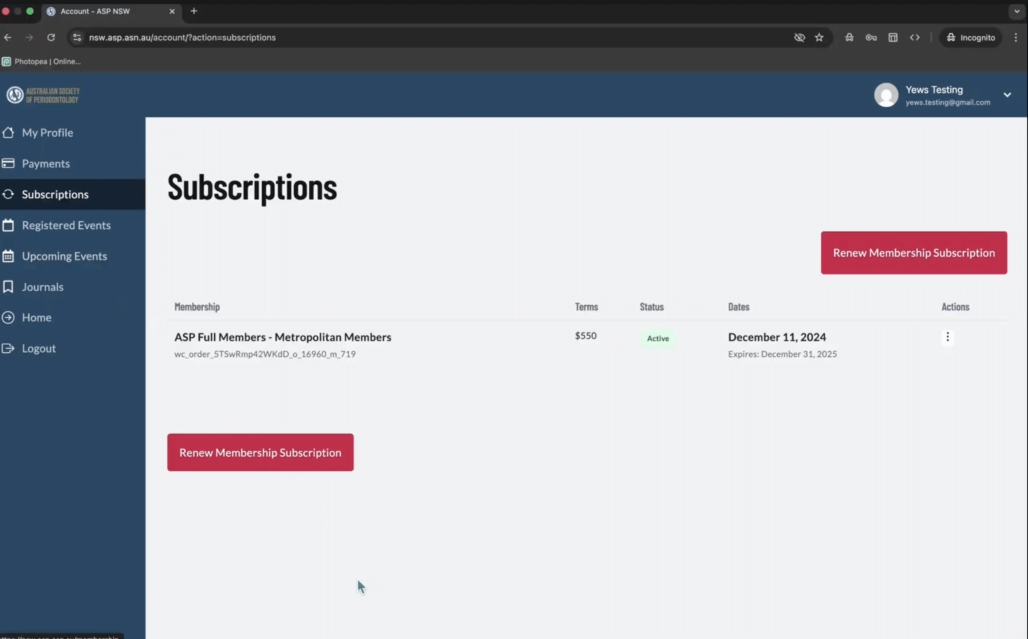Click the Subscriptions refresh-arrows icon
This screenshot has width=1028, height=639.
tap(8, 194)
